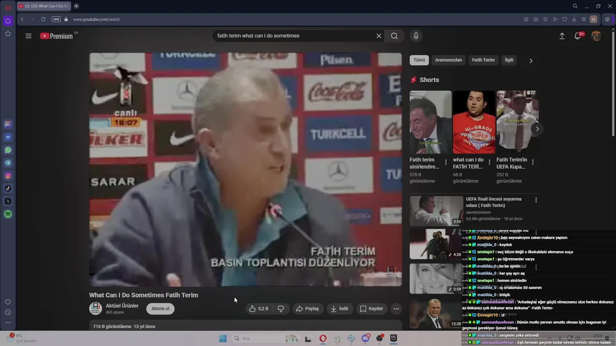Start voice search with the microphone
The height and width of the screenshot is (346, 616).
pyautogui.click(x=416, y=36)
